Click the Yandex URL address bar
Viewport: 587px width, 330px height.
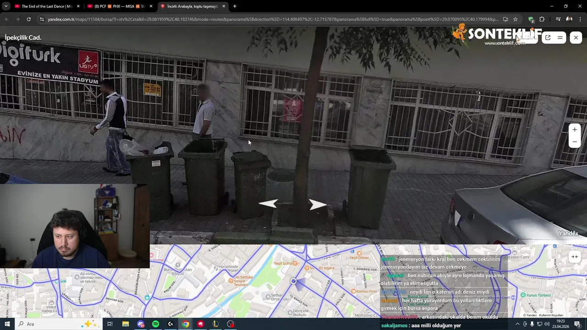[272, 19]
